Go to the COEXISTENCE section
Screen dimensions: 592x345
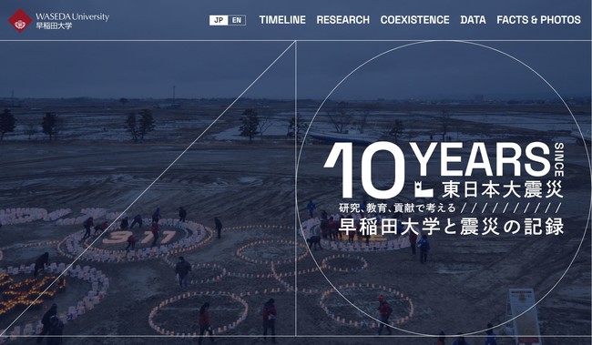[x=415, y=20]
